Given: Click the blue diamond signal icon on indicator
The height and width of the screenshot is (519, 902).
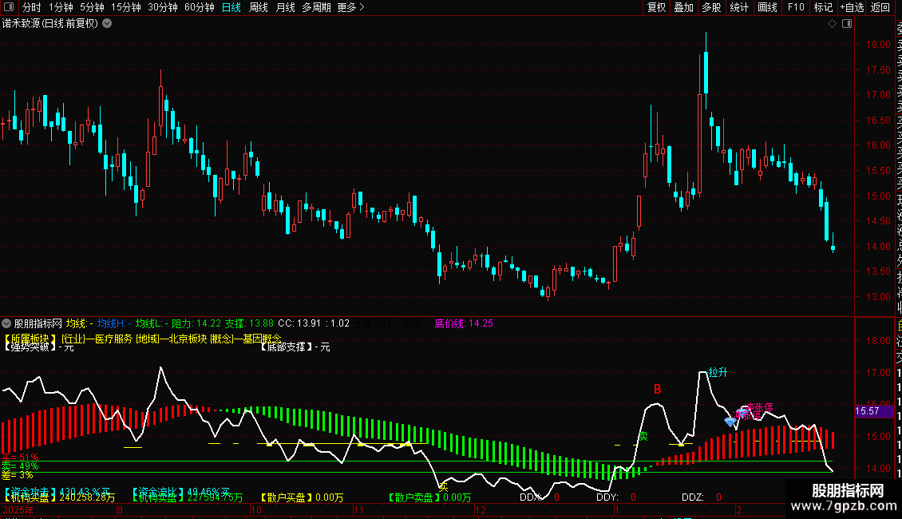Looking at the screenshot, I should 730,422.
